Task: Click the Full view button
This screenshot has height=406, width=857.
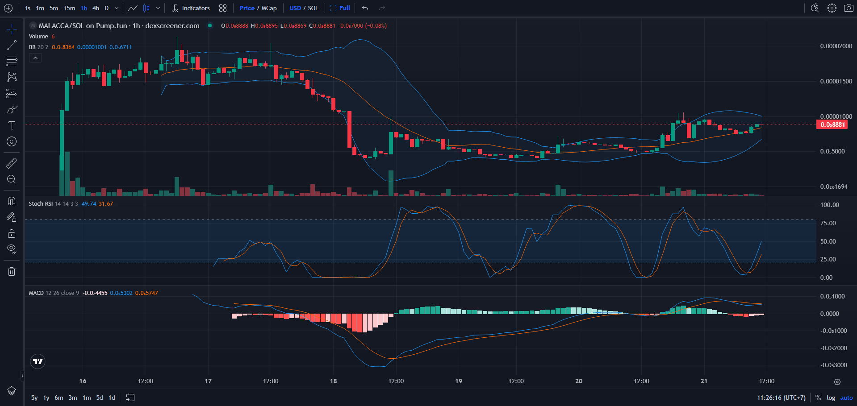Action: point(340,8)
